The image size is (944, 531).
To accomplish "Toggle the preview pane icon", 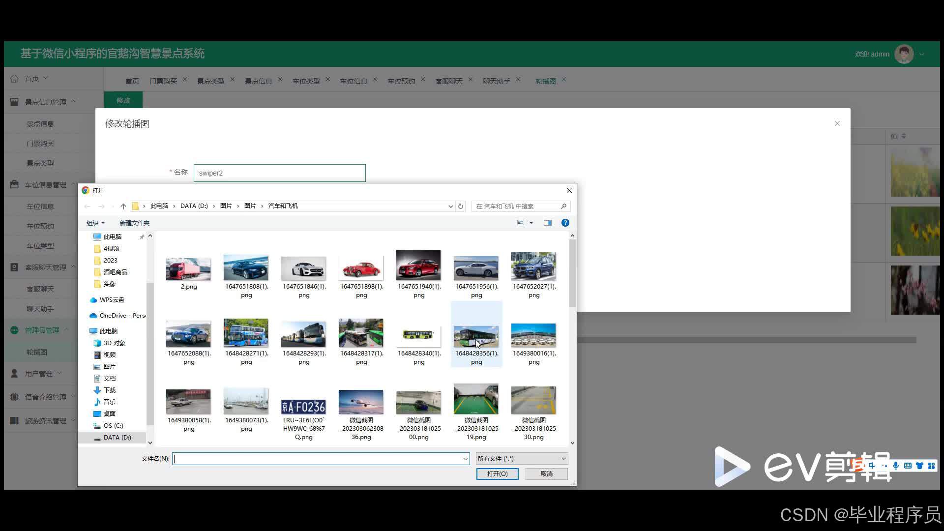I will 548,223.
